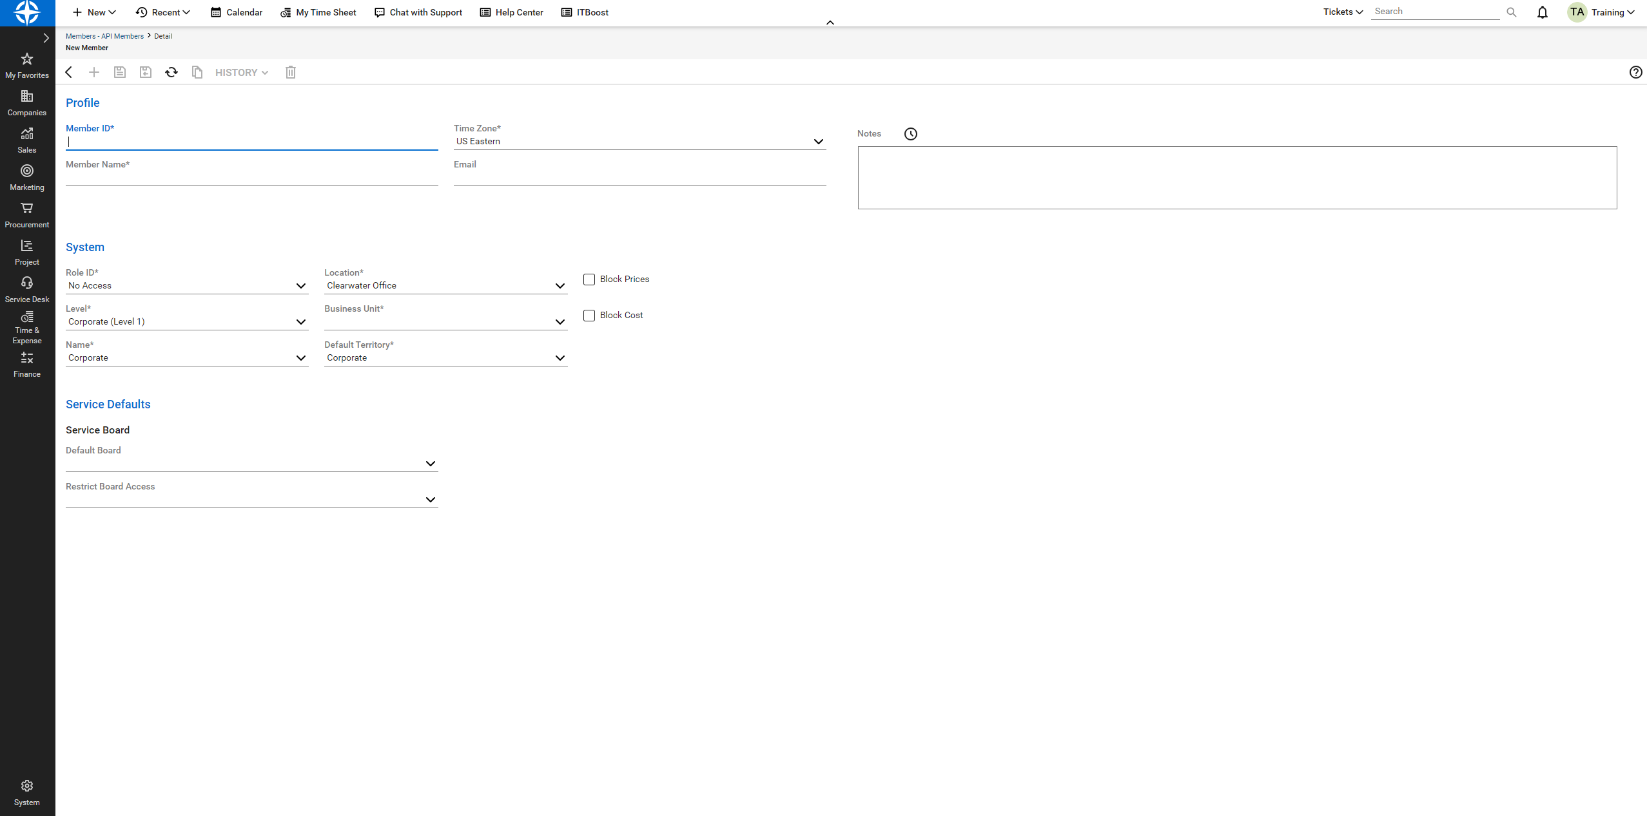
Task: Click the search magnifier icon
Action: [x=1511, y=12]
